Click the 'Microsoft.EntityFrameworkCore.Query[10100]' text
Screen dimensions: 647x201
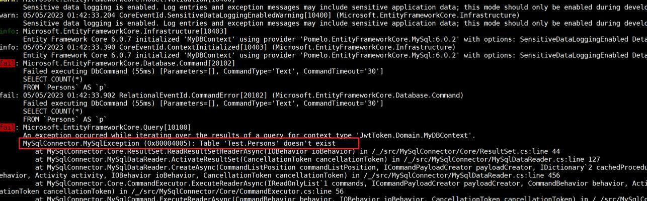107,128
